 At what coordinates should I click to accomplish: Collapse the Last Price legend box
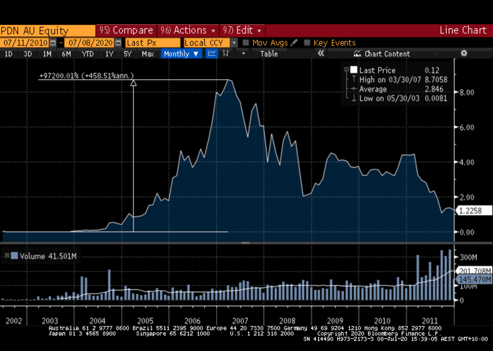(x=346, y=70)
